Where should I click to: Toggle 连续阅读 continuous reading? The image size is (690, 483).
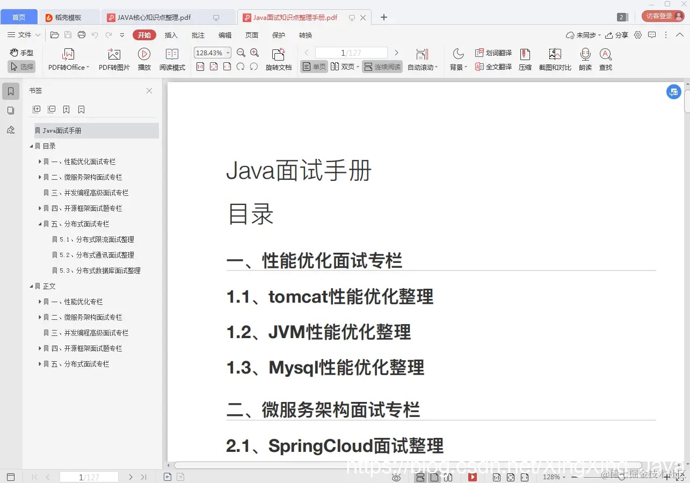[x=382, y=67]
